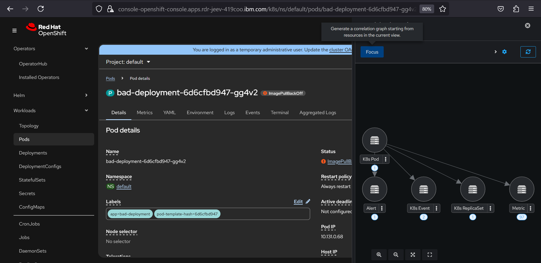Select the K8s ReplicaSet node circle

point(473,189)
